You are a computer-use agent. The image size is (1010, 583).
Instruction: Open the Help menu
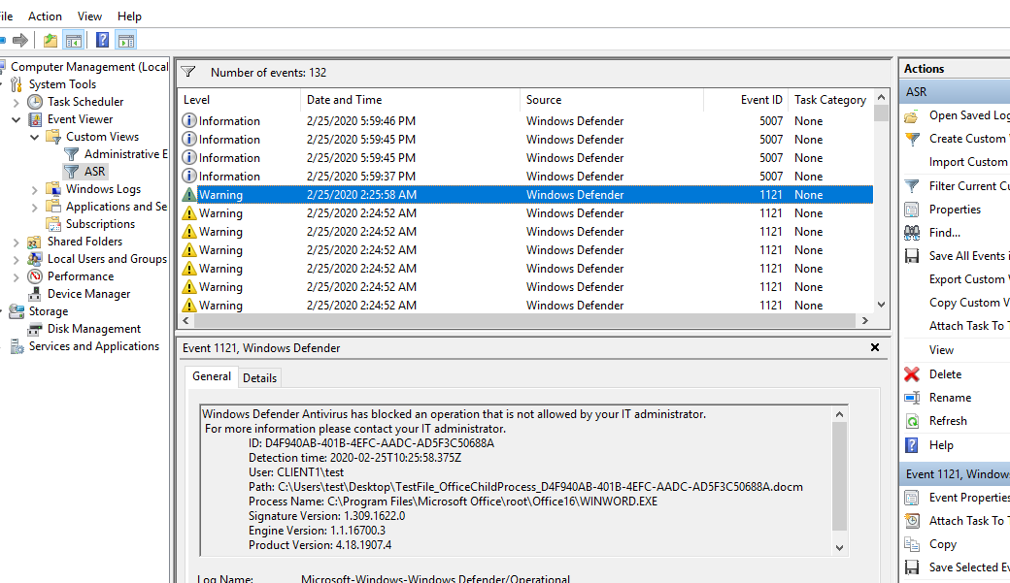(129, 16)
